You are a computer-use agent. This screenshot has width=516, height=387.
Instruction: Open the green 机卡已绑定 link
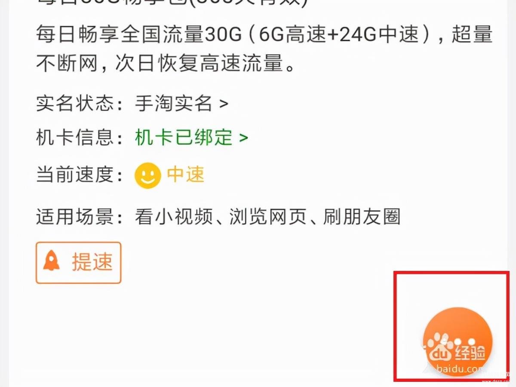point(184,138)
